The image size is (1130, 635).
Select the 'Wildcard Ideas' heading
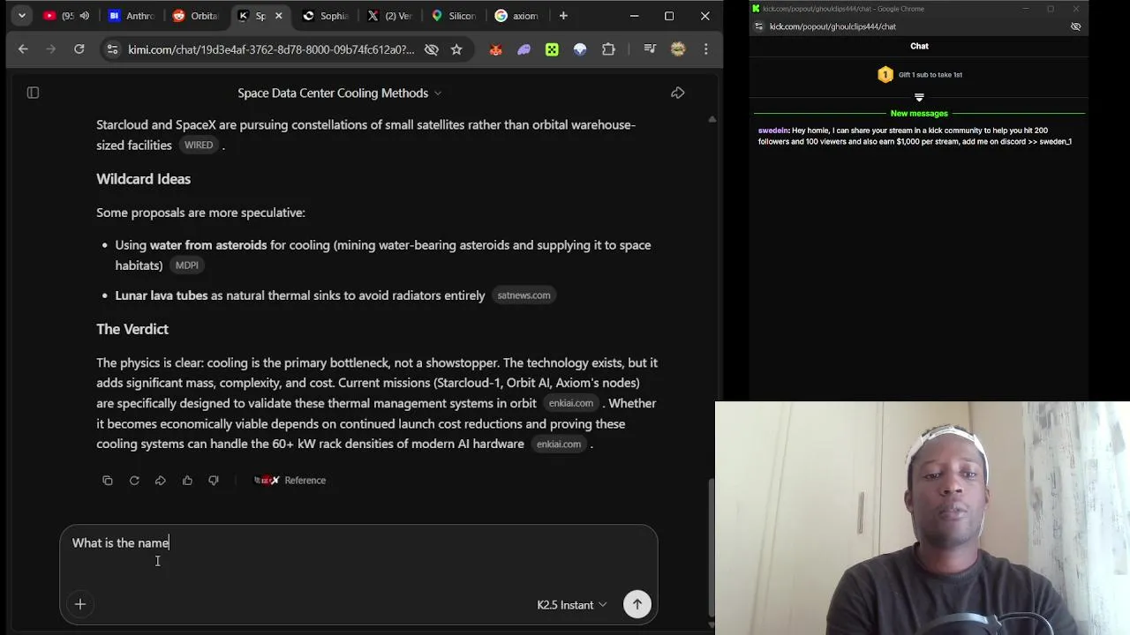[x=143, y=179]
